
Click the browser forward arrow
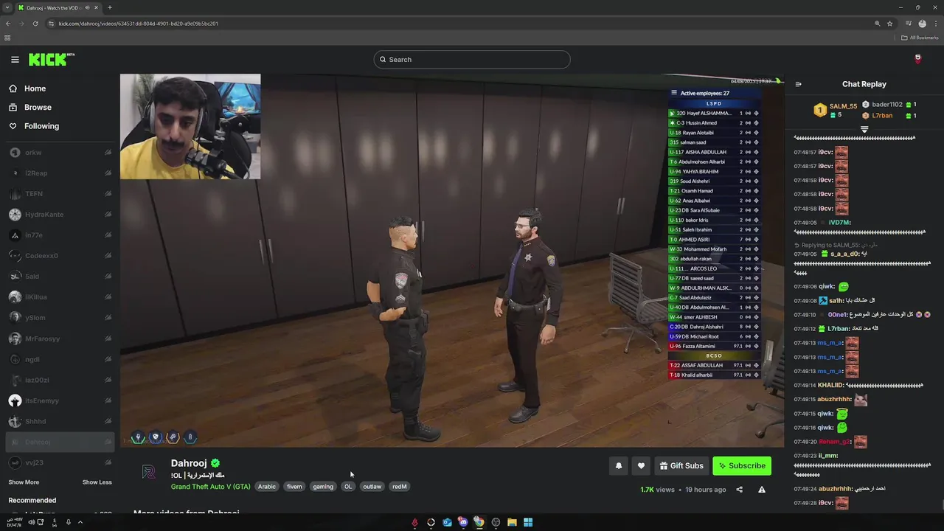click(x=21, y=24)
